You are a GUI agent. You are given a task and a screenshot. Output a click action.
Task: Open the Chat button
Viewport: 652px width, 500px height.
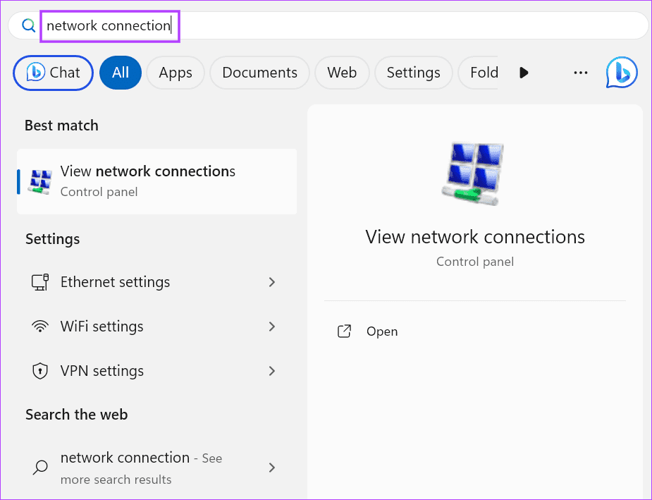53,73
